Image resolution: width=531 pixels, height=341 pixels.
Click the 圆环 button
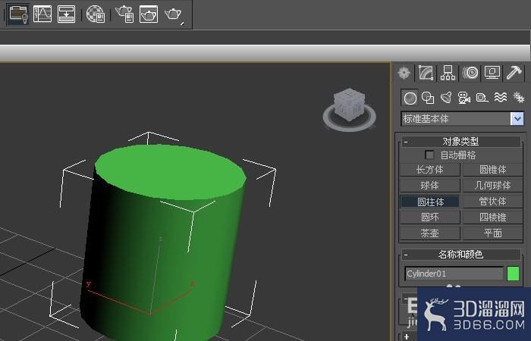coord(430,217)
